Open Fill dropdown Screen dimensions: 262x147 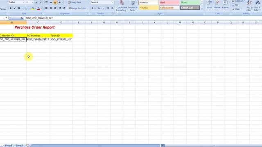[x=235, y=5]
